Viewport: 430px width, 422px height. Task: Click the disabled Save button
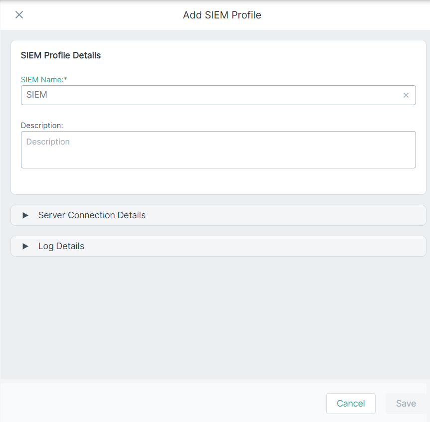[x=406, y=404]
